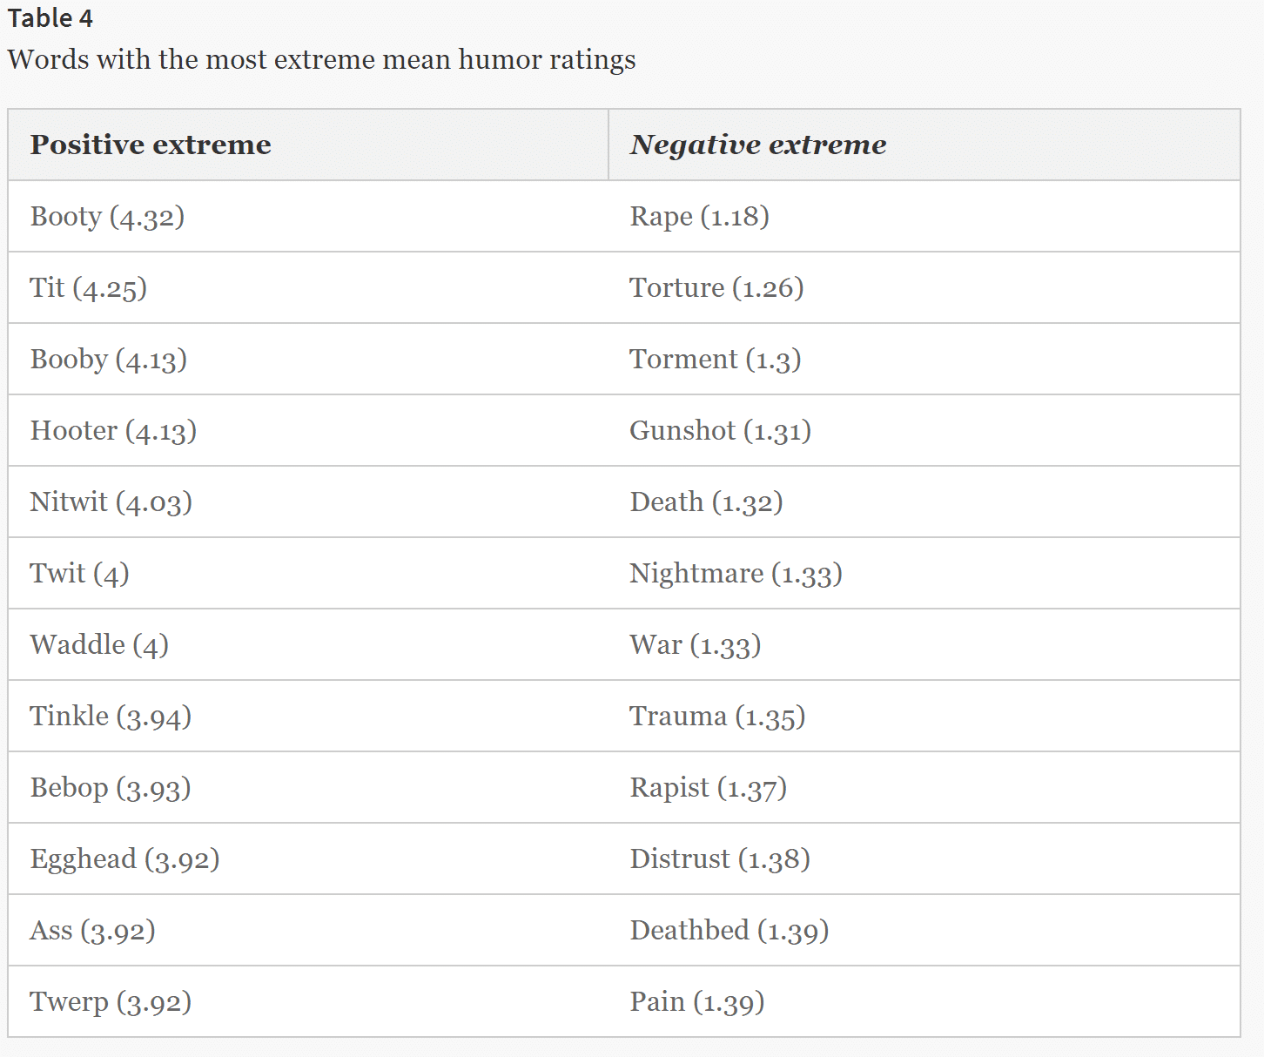Image resolution: width=1264 pixels, height=1057 pixels.
Task: Click the 'Egghead (3.92)' cell
Action: tap(124, 859)
